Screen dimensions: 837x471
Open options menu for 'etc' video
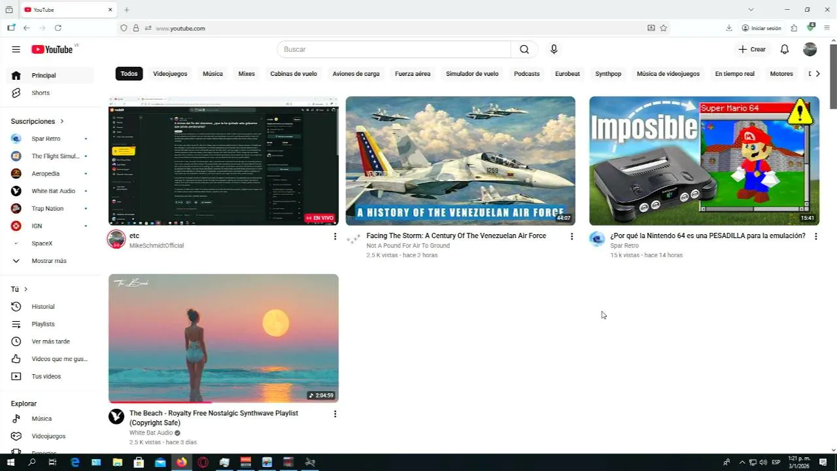coord(335,236)
